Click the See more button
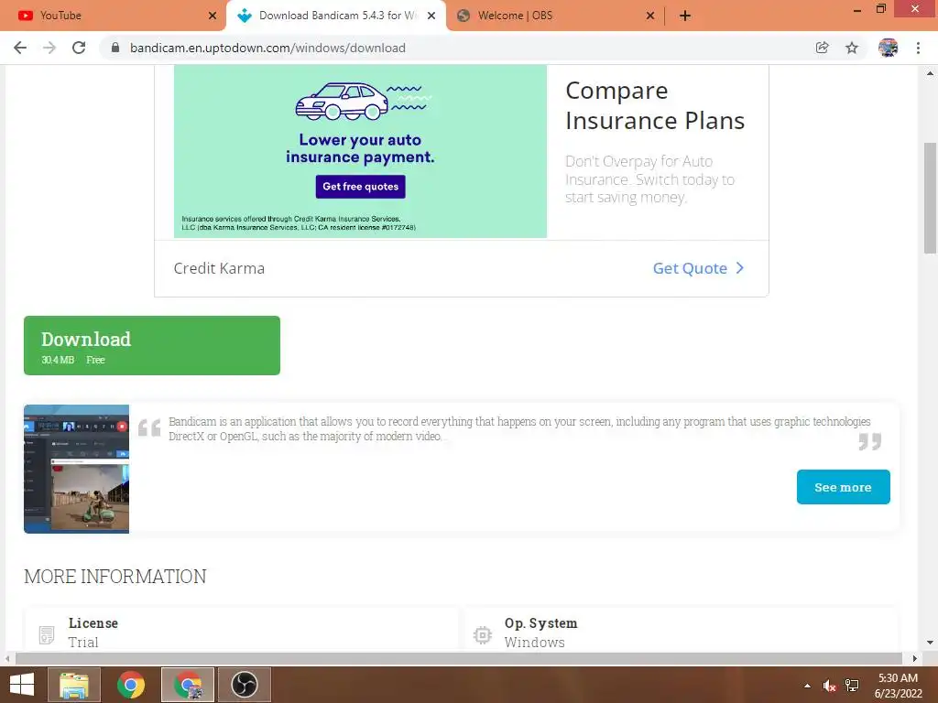Screen dimensions: 938x703 click(843, 487)
